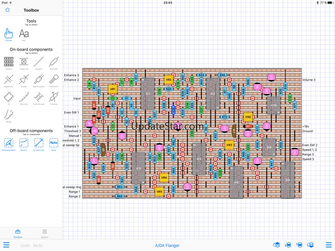Tap the 'Ground' label

[x=308, y=131]
